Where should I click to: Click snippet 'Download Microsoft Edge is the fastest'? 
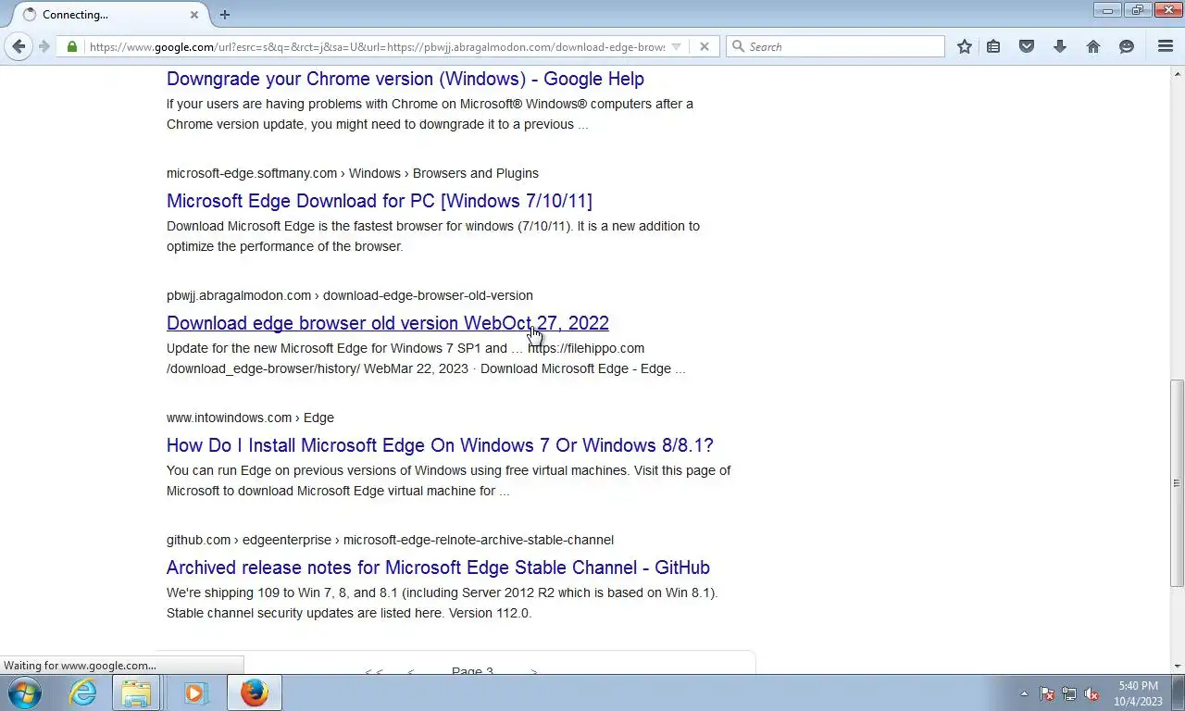point(433,236)
